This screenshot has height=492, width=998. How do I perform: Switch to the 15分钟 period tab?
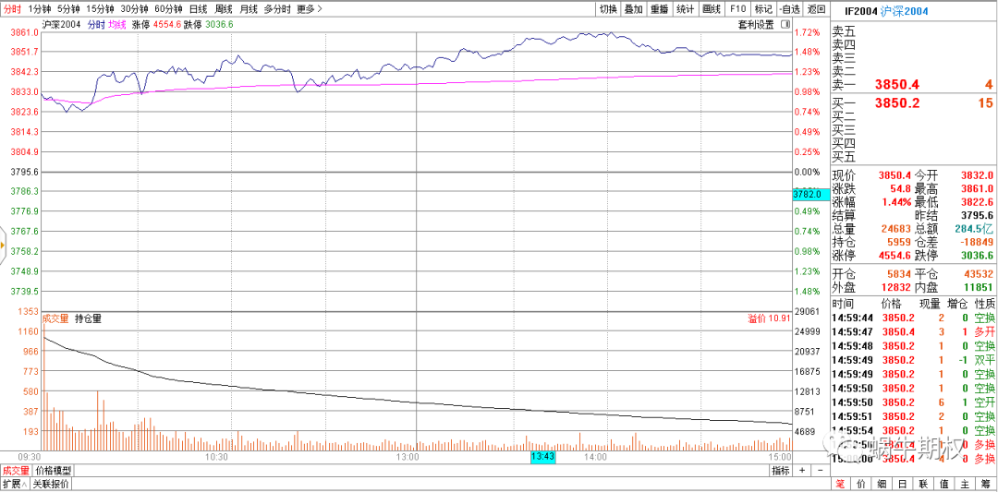point(100,9)
